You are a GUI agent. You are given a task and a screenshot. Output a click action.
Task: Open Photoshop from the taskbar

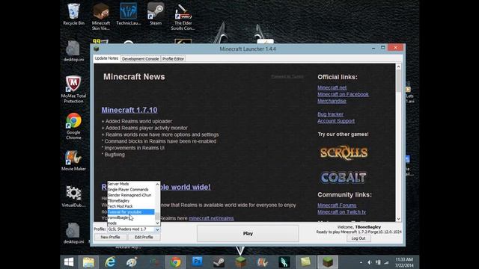pos(197,262)
